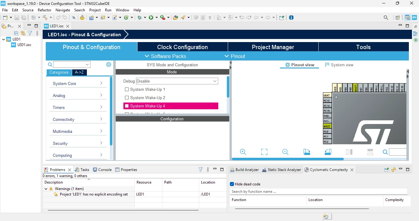Select the Categories listing button
The height and width of the screenshot is (221, 419).
pos(59,72)
